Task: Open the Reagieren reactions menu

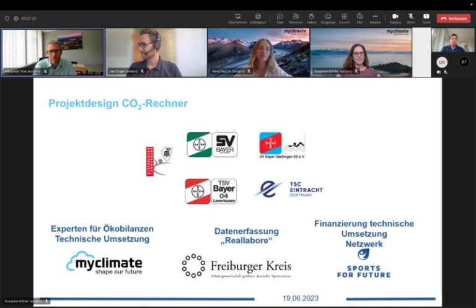Action: (x=328, y=18)
